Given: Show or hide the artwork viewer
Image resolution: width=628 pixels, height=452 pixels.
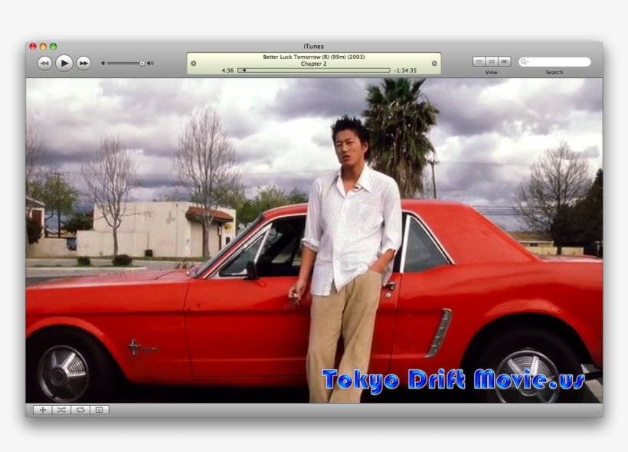Looking at the screenshot, I should click(100, 410).
